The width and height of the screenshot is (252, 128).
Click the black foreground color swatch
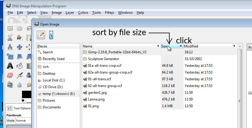pos(26,95)
